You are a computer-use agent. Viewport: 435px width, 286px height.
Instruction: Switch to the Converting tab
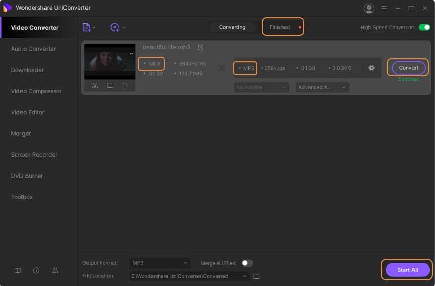232,27
